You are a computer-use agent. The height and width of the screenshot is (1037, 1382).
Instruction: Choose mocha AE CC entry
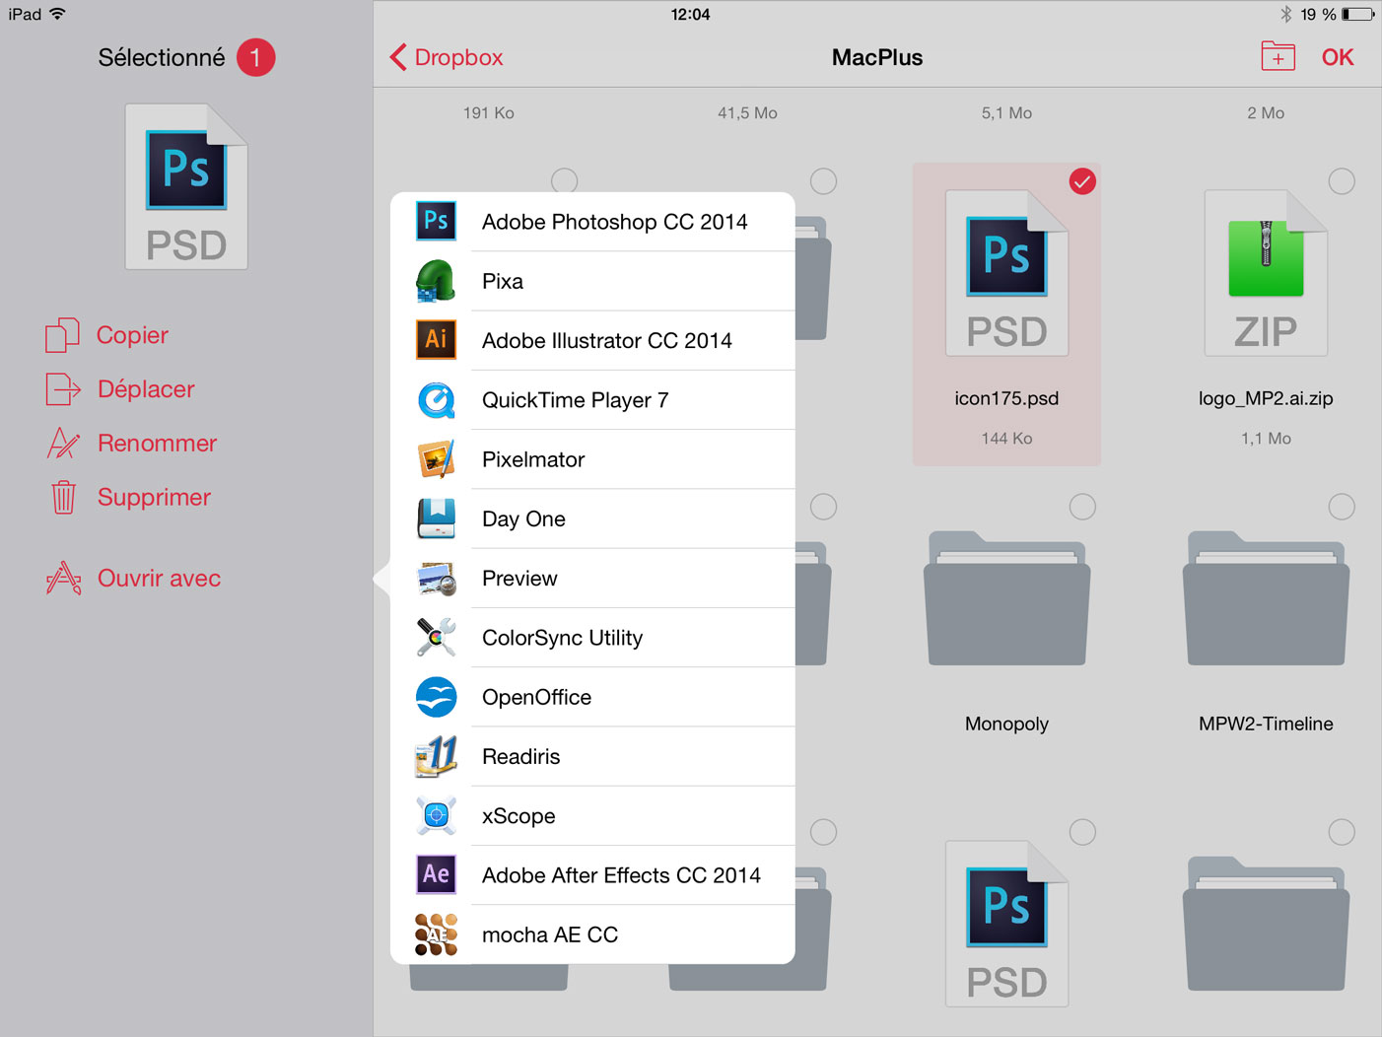coord(592,934)
